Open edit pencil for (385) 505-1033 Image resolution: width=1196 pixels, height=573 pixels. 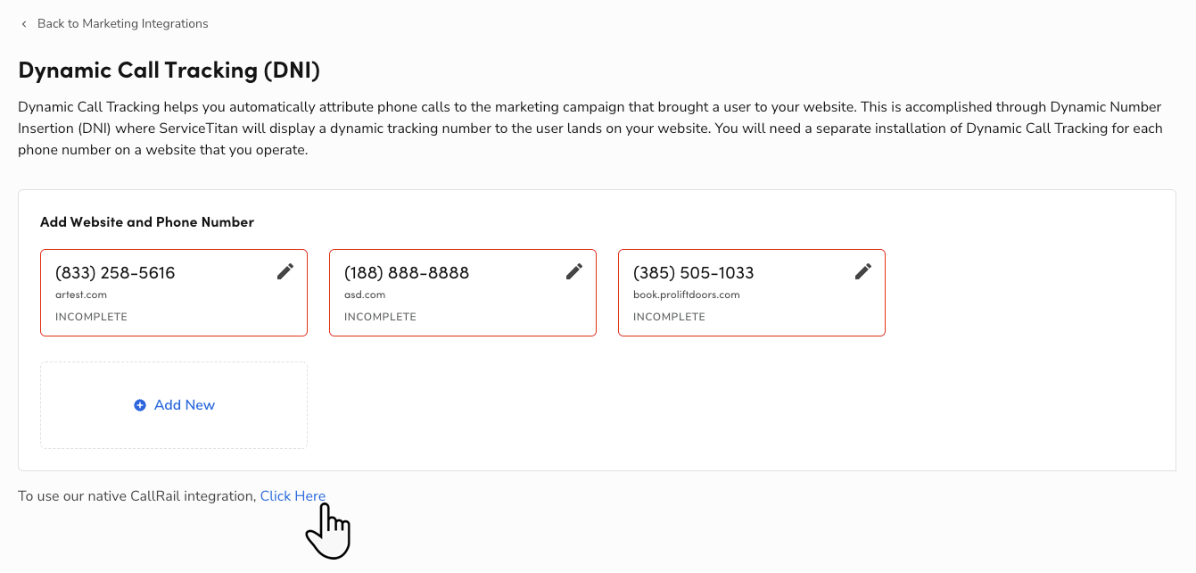pos(863,271)
